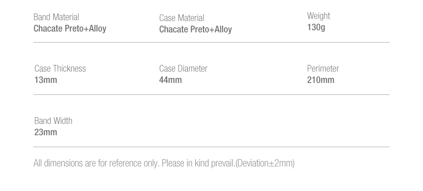Click the divider line below the Case Thickness row
Screen dimensions: 423x191
211,94
